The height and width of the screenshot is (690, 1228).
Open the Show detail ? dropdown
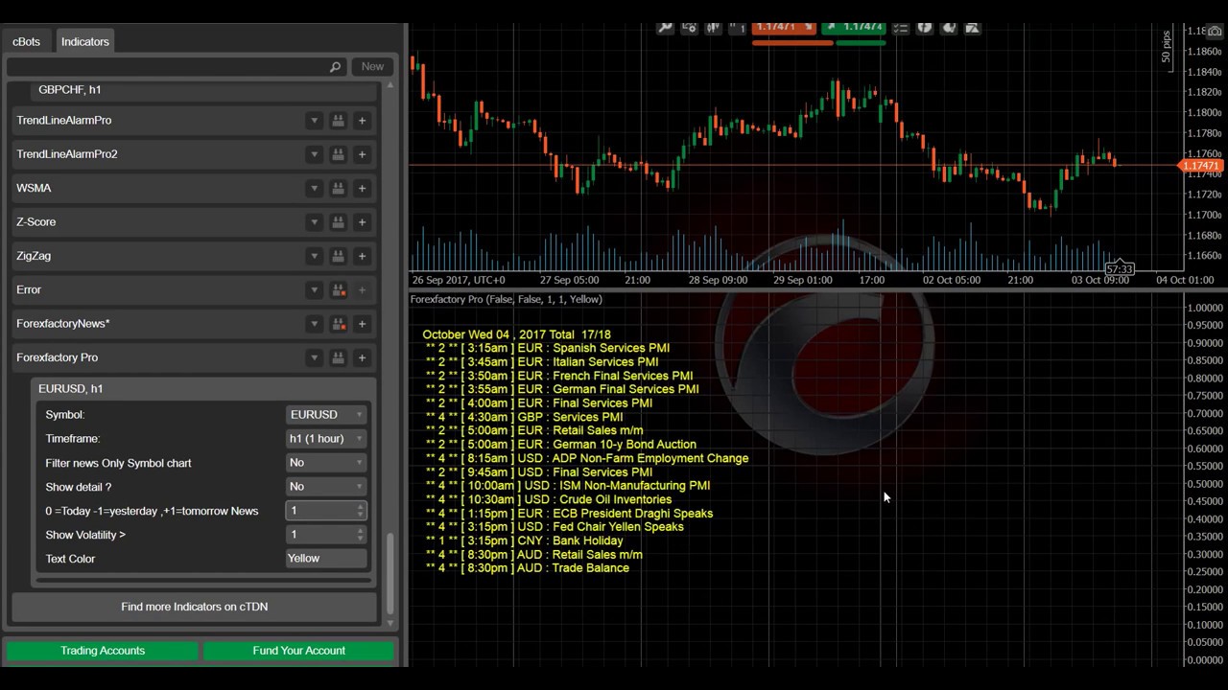pyautogui.click(x=326, y=487)
